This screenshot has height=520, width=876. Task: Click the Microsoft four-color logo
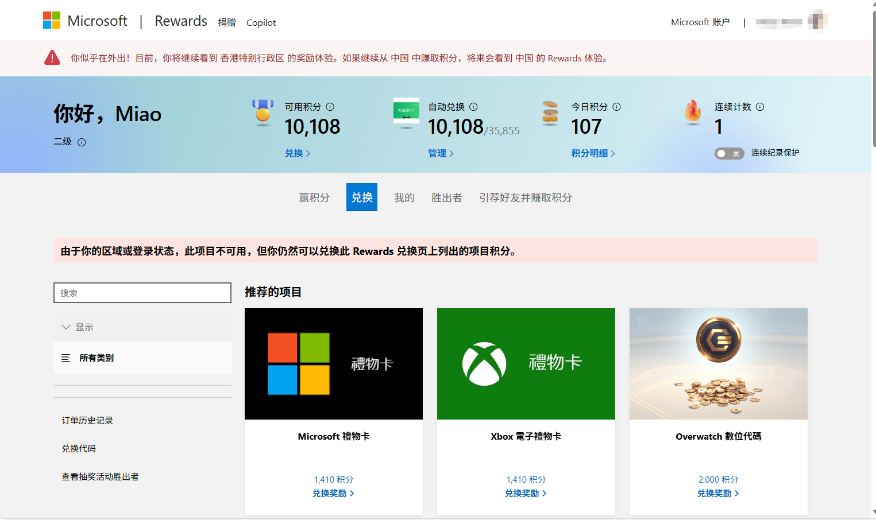click(x=52, y=21)
